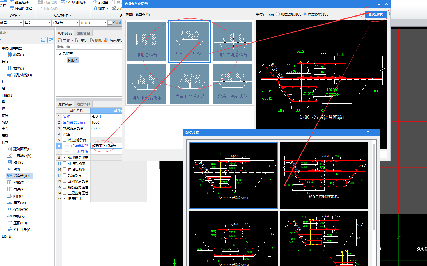Choose 矩形下沉后浇带配筋2 reinforcement thumbnail
The image size is (427, 266).
pyautogui.click(x=324, y=175)
